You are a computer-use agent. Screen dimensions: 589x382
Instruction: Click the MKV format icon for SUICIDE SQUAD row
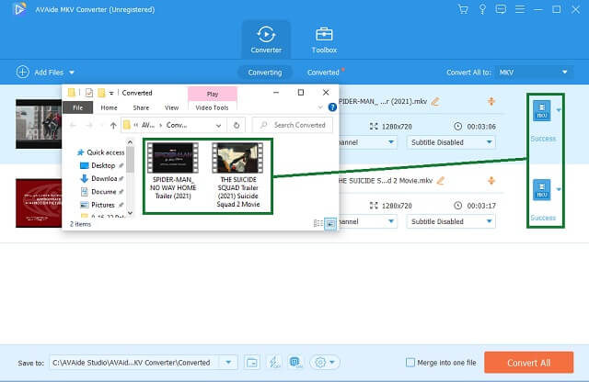[x=542, y=190]
